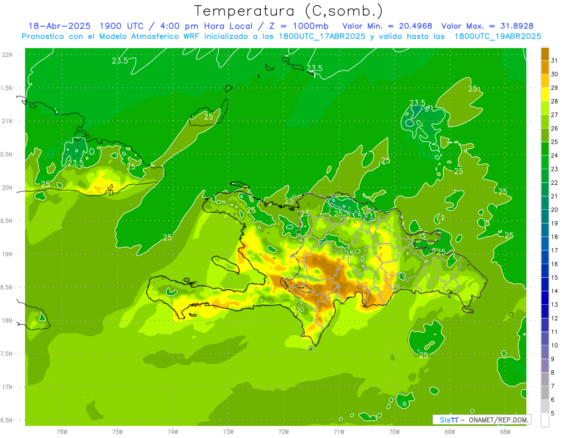Click the '4:00 pm Hora Local' text
This screenshot has height=438, width=567.
pyautogui.click(x=206, y=26)
